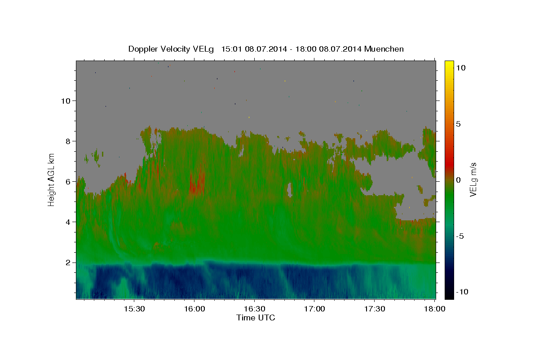Click the '17:30' time axis label
539x359 pixels.
point(375,309)
